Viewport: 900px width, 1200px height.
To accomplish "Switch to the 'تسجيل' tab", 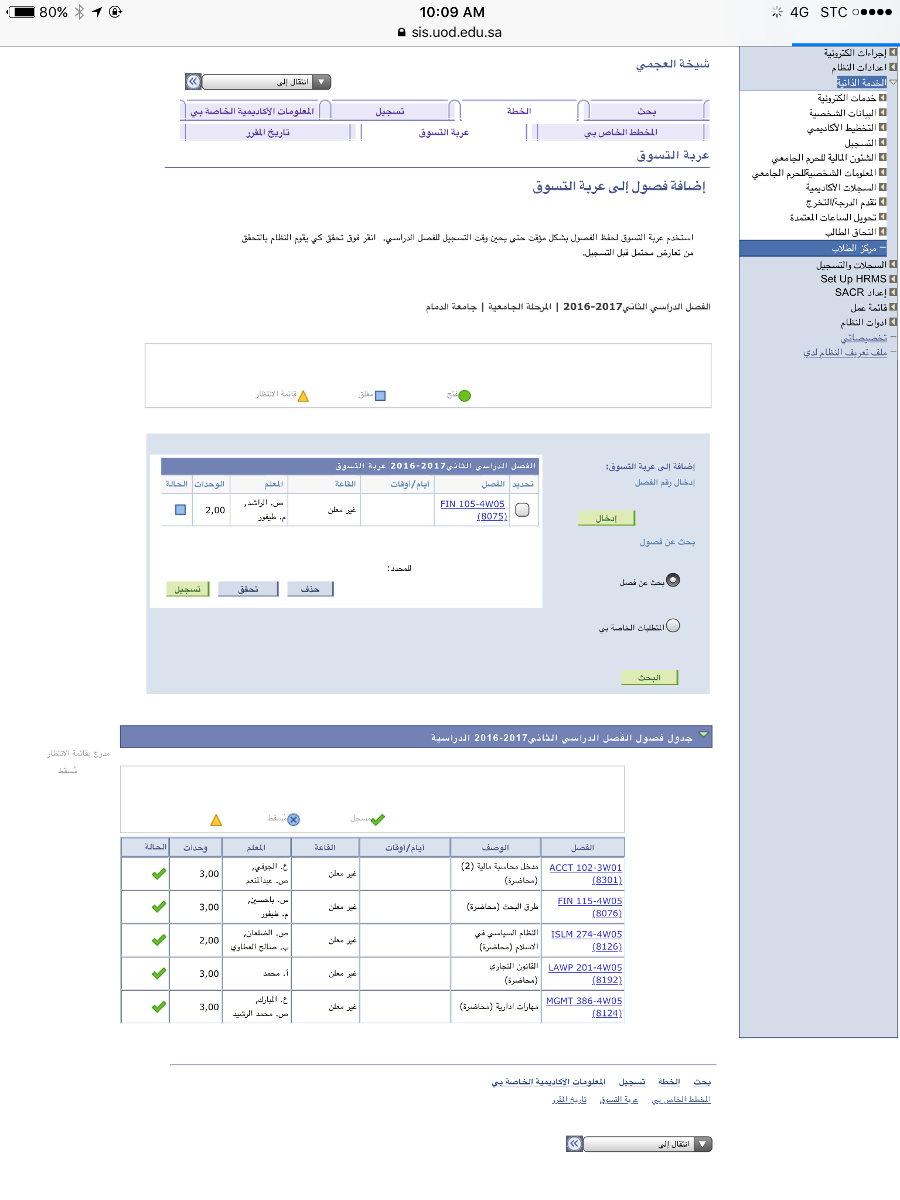I will (x=390, y=111).
